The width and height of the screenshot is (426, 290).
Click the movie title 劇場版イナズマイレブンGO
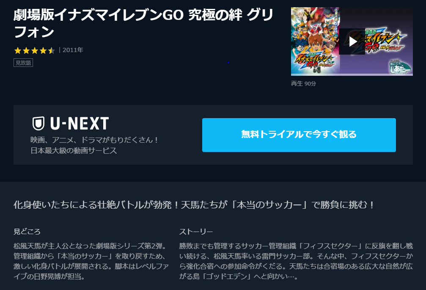pyautogui.click(x=143, y=23)
